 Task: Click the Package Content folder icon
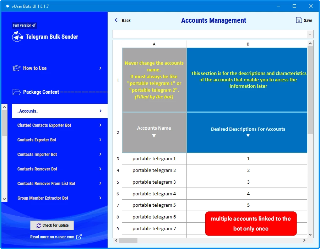(x=16, y=92)
